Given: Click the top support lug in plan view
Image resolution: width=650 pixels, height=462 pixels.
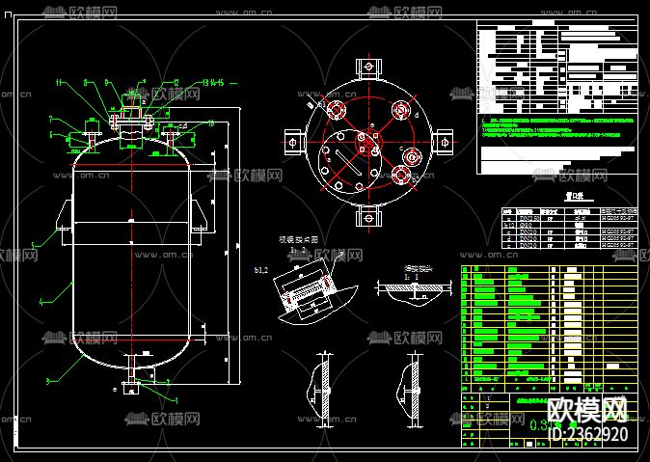Looking at the screenshot, I should 368,68.
